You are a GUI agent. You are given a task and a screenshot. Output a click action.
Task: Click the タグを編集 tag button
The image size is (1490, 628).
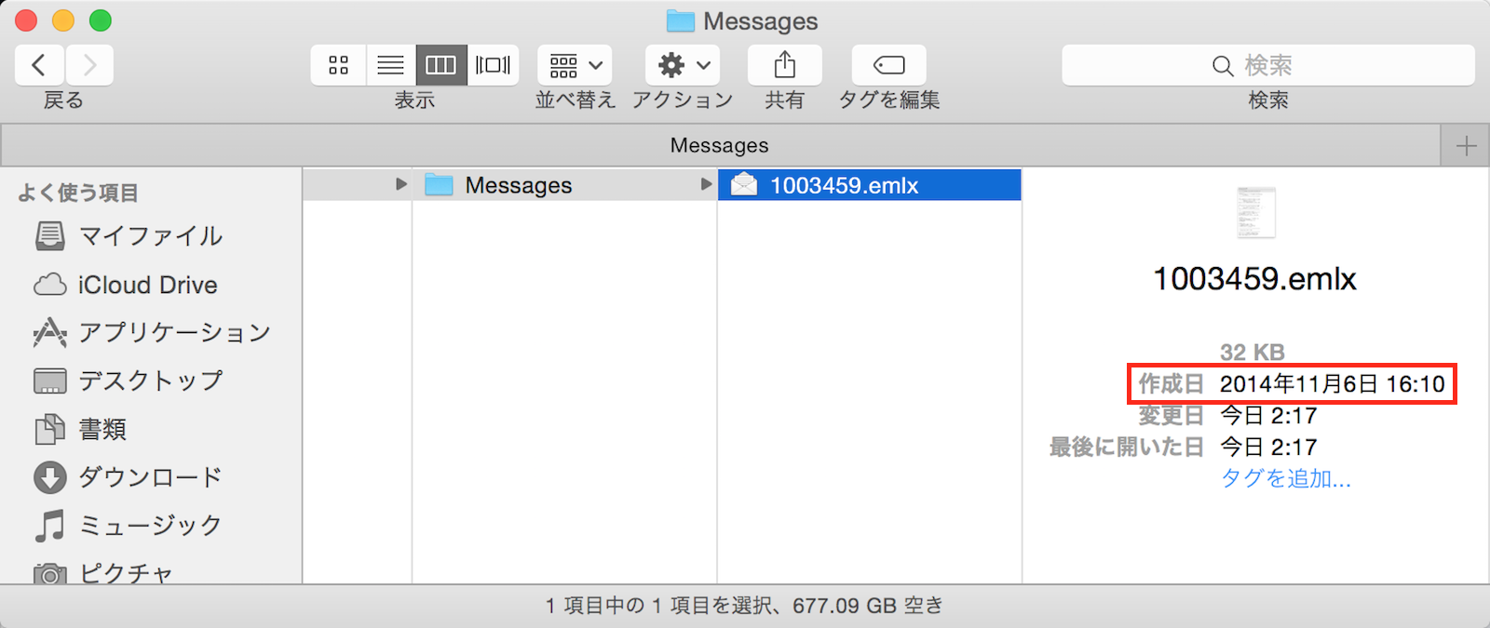[x=888, y=65]
